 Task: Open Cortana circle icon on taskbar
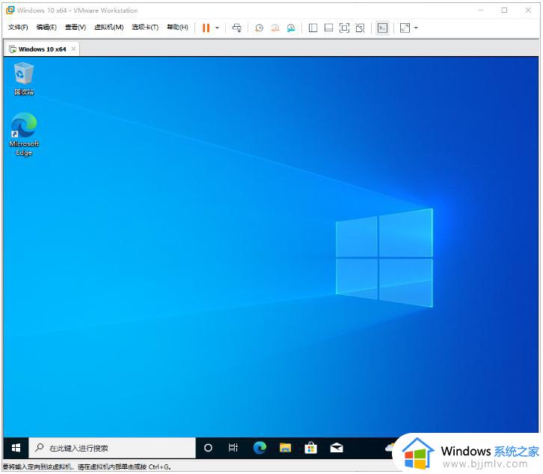(x=208, y=448)
